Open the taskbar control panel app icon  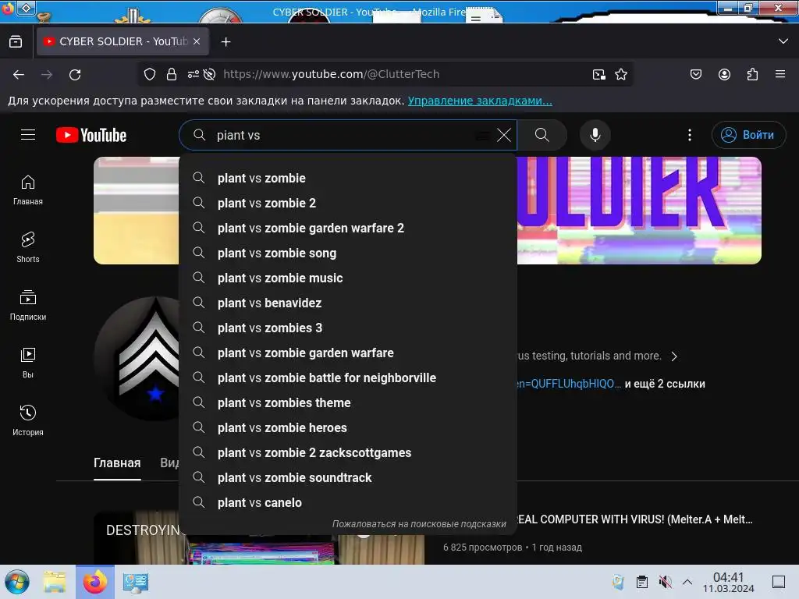pyautogui.click(x=135, y=582)
